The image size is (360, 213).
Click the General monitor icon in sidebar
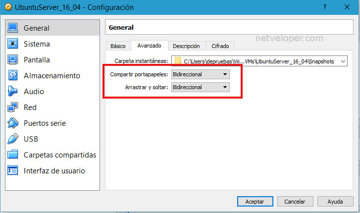tap(13, 28)
